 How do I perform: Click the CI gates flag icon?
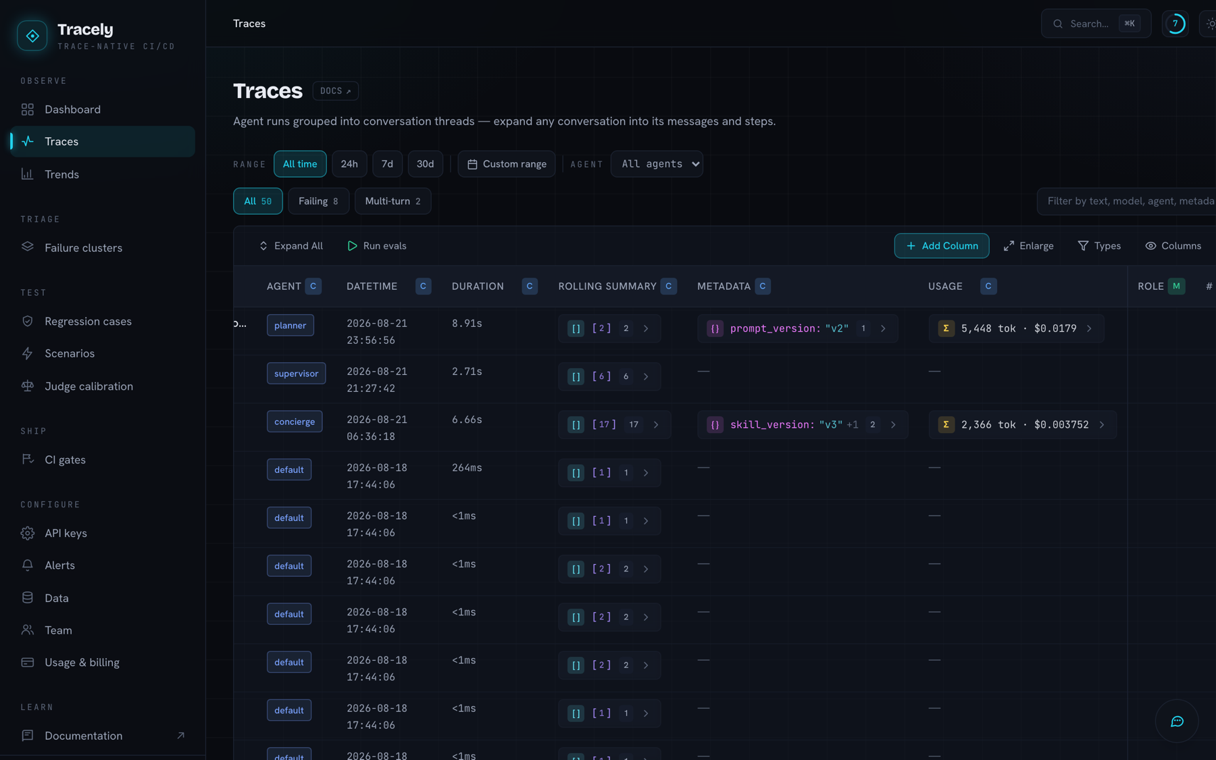[28, 459]
